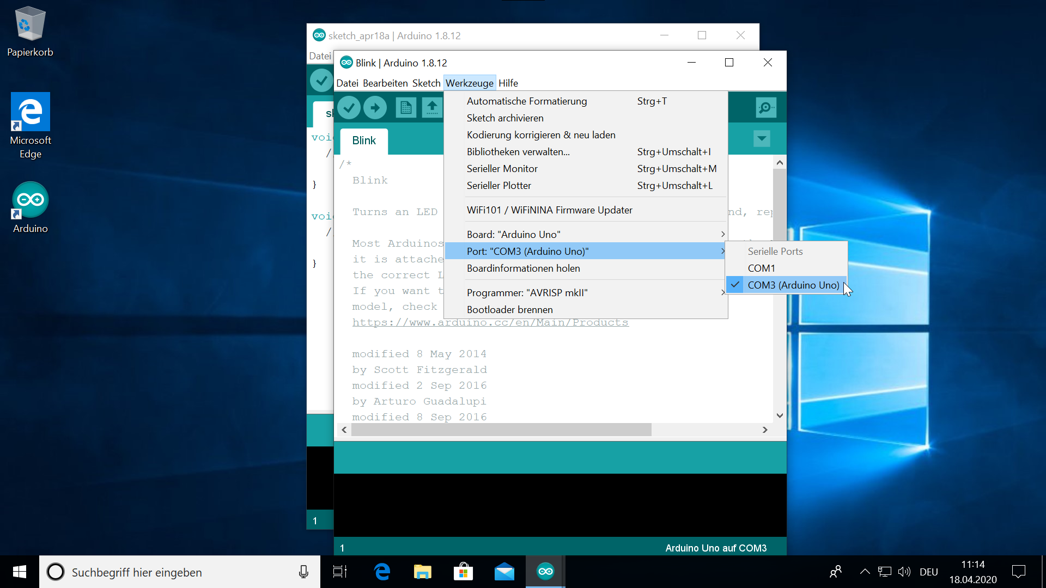1046x588 pixels.
Task: Choose Serieller Monitor menu entry
Action: pyautogui.click(x=586, y=169)
